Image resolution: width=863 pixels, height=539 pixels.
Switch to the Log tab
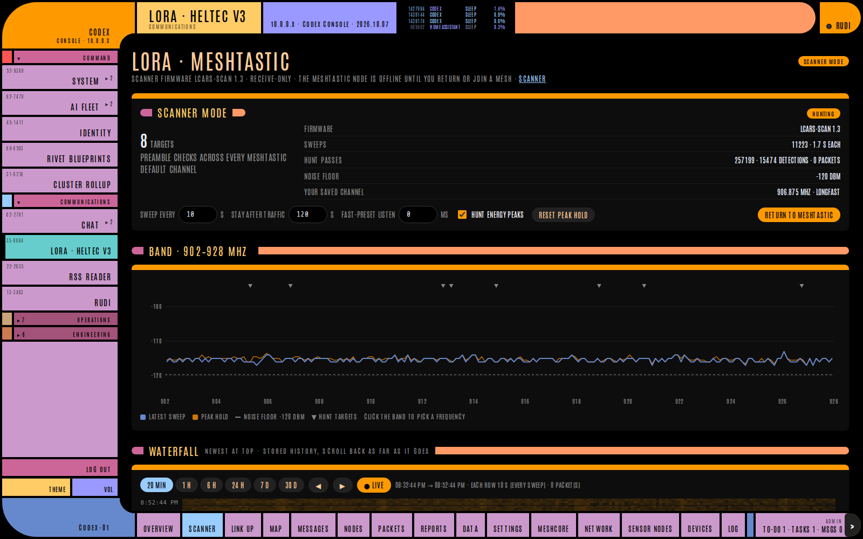click(733, 526)
